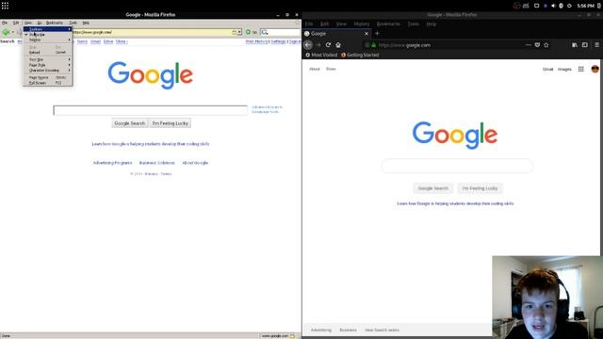Viewport: 603px width, 339px height.
Task: Click the old Firefox yellow address bar
Action: [x=154, y=32]
